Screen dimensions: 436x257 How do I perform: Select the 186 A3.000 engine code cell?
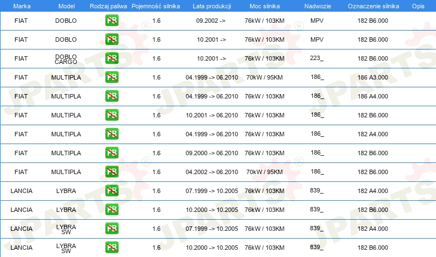[x=372, y=77]
